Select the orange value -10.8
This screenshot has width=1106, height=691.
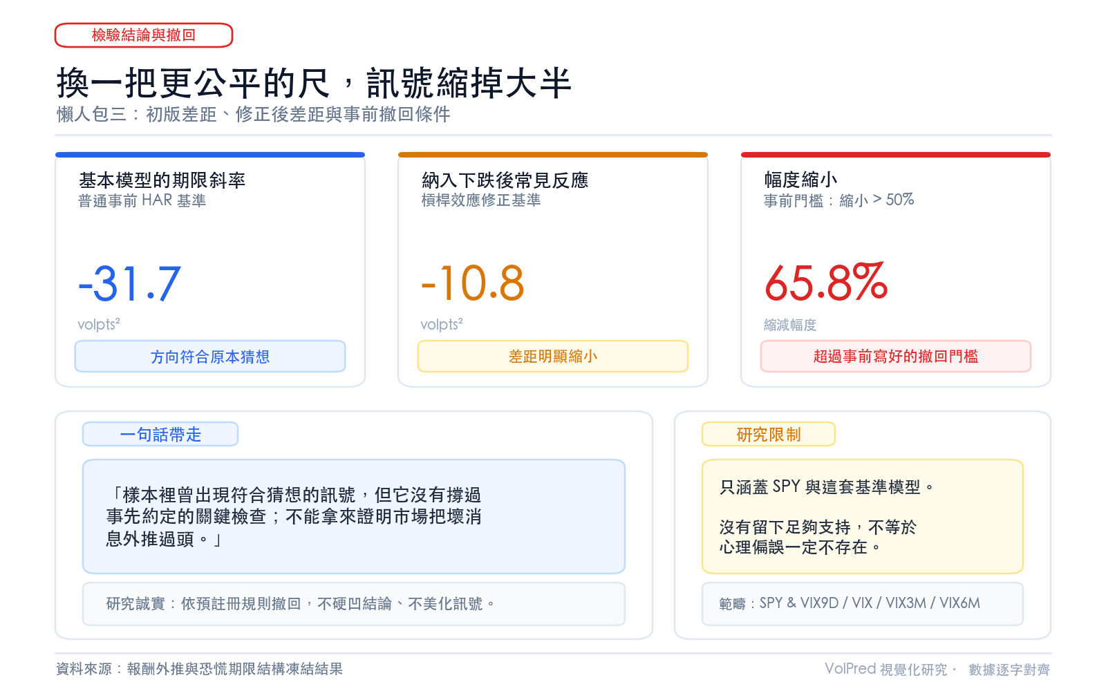(473, 283)
